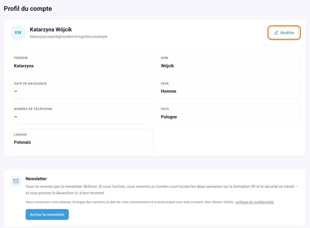
Task: Select the profile name Katarzyna Wójcik heading
Action: pyautogui.click(x=51, y=29)
